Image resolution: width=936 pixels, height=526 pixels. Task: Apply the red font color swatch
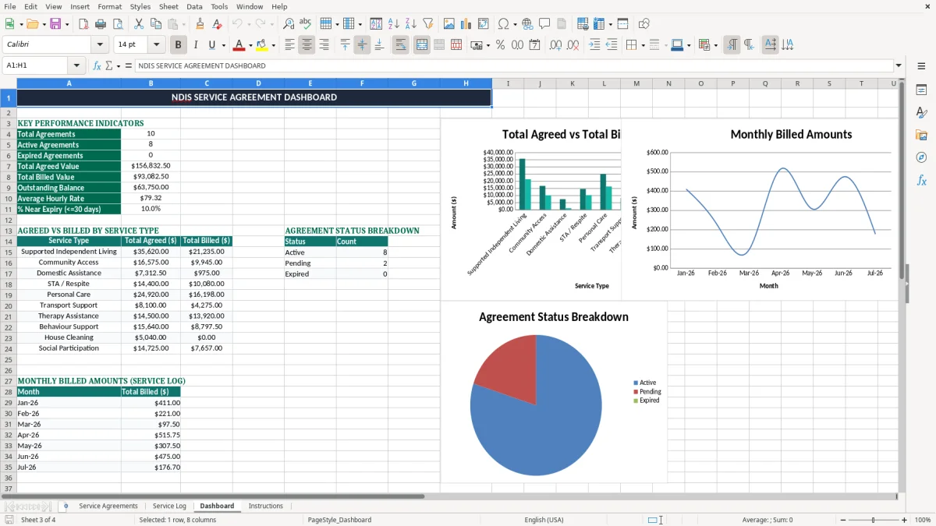(x=239, y=45)
